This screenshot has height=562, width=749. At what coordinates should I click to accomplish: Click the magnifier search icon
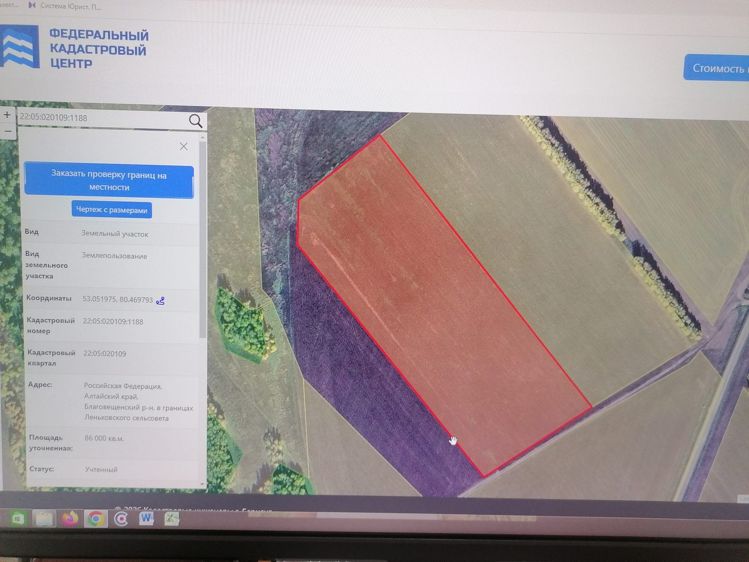(196, 121)
